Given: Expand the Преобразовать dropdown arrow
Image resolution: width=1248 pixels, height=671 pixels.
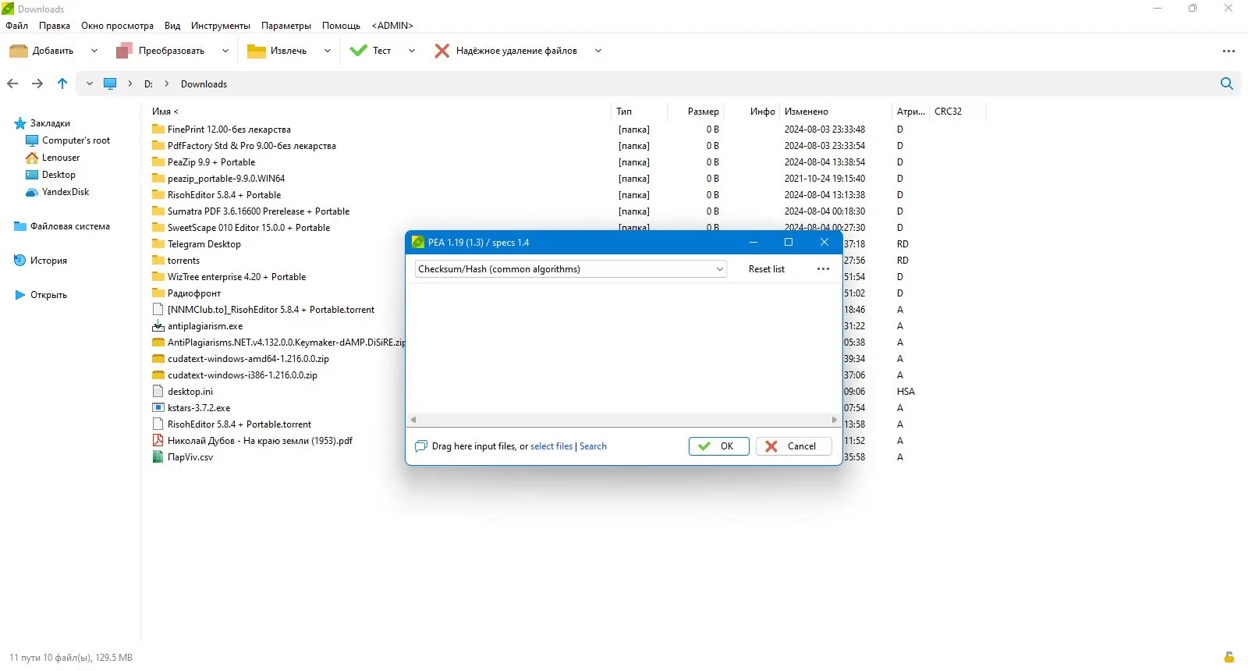Looking at the screenshot, I should point(225,51).
